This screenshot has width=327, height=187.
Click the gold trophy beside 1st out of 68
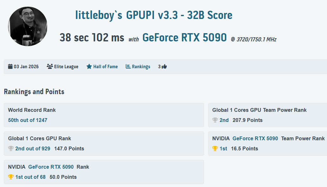(10, 177)
